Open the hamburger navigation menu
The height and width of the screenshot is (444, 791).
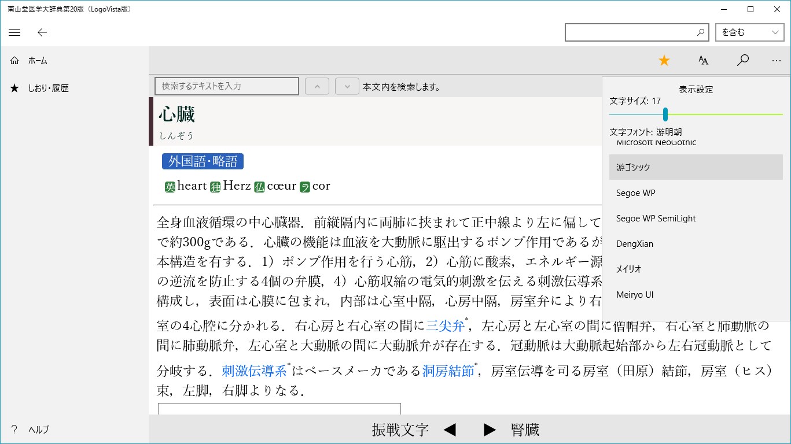pos(14,32)
